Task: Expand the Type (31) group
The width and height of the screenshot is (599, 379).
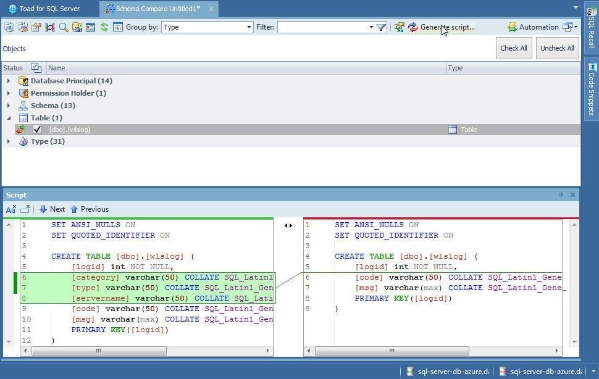Action: coord(9,141)
